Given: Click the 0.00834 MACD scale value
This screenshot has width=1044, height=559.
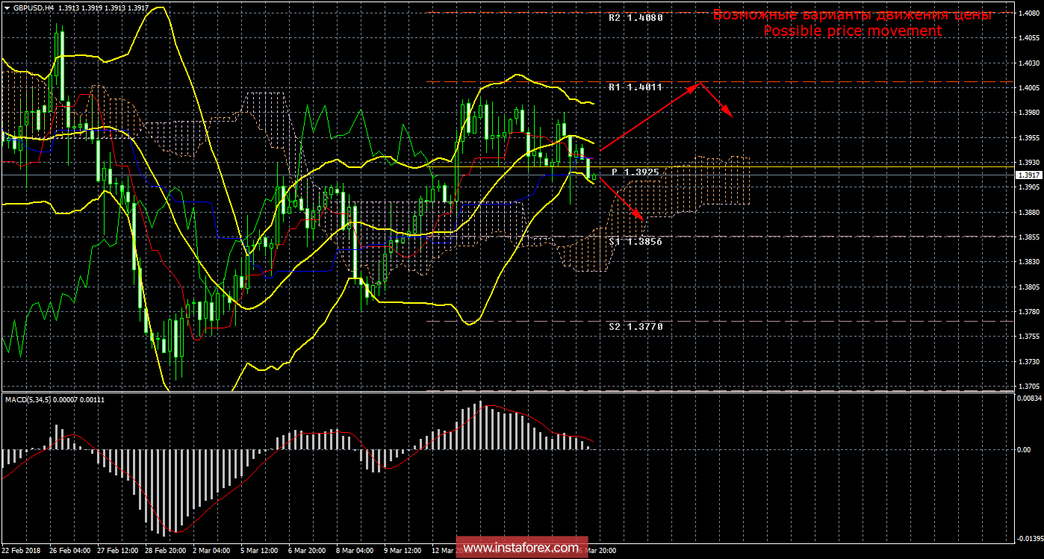Looking at the screenshot, I should tap(1028, 399).
